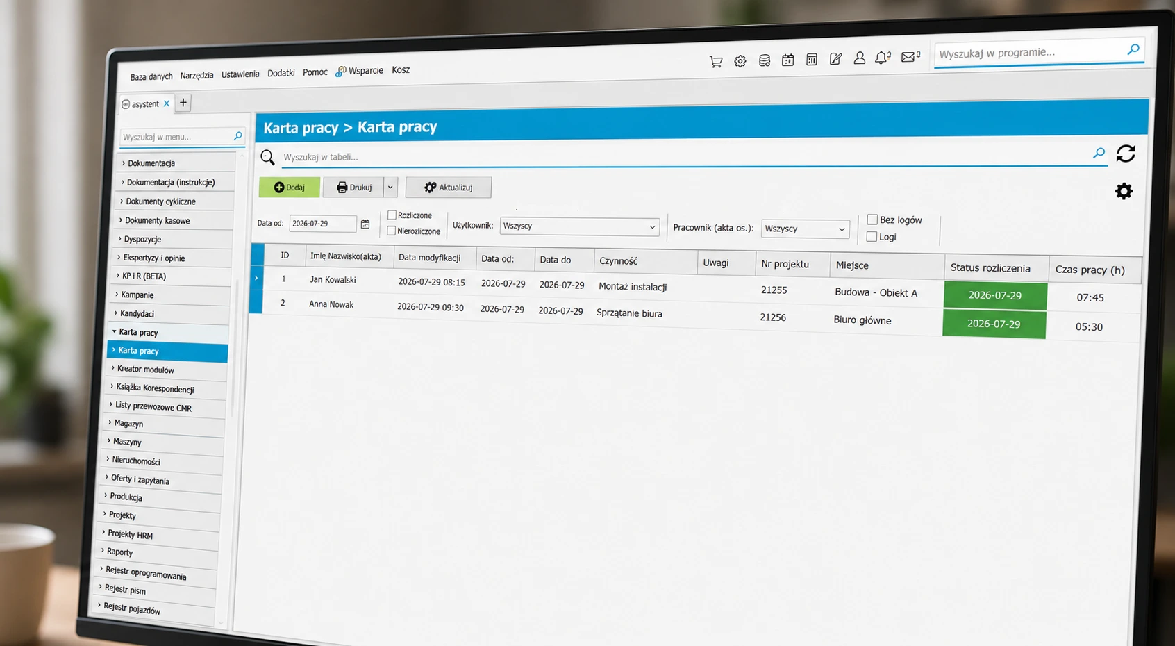Click the database stack icon
The width and height of the screenshot is (1175, 646).
coord(765,60)
